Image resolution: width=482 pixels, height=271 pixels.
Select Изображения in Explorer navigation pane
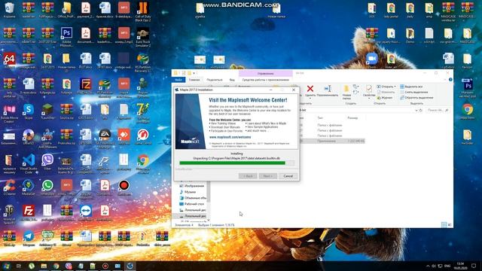192,186
